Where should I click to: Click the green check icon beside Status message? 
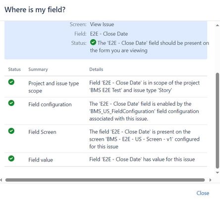(93, 42)
